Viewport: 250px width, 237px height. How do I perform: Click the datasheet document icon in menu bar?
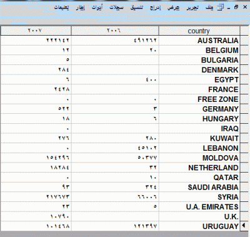[221, 8]
